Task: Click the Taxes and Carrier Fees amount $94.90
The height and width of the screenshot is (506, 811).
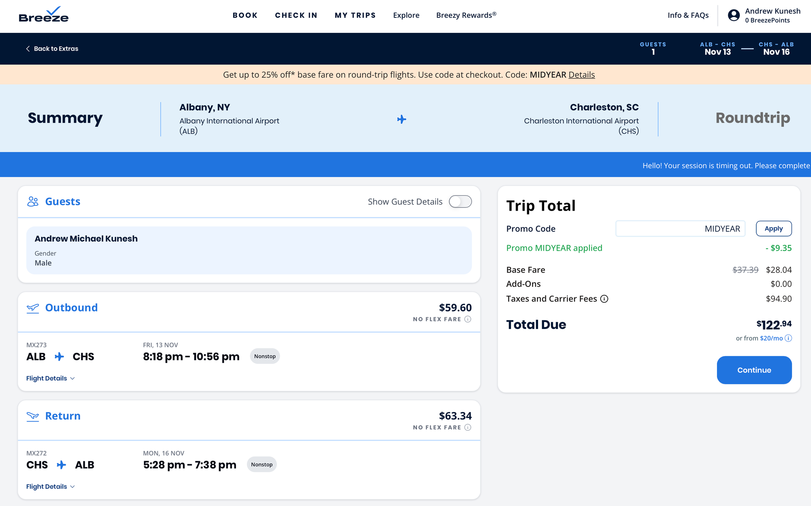Action: pyautogui.click(x=779, y=299)
